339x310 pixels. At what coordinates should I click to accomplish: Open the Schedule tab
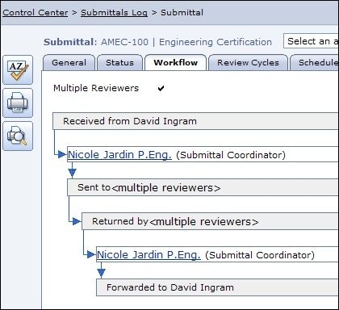pyautogui.click(x=315, y=62)
